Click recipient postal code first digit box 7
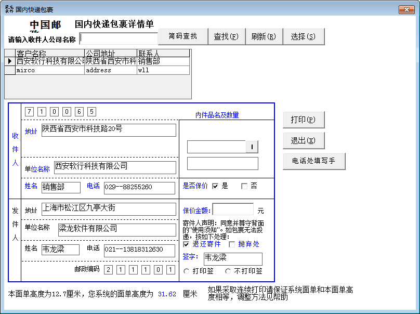Screen dimensions: 420x314 [29, 112]
